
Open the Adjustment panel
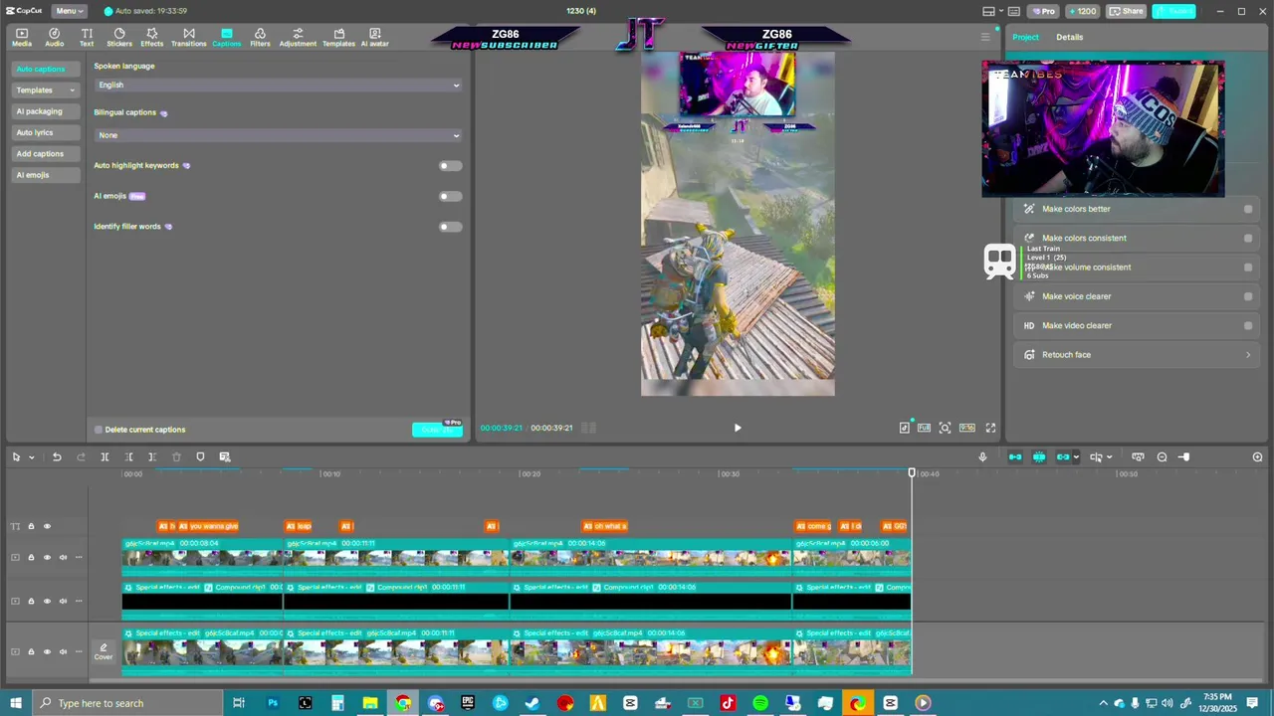click(x=298, y=37)
